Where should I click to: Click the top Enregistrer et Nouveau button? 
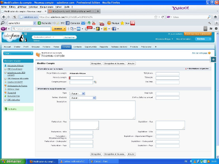(x=114, y=63)
